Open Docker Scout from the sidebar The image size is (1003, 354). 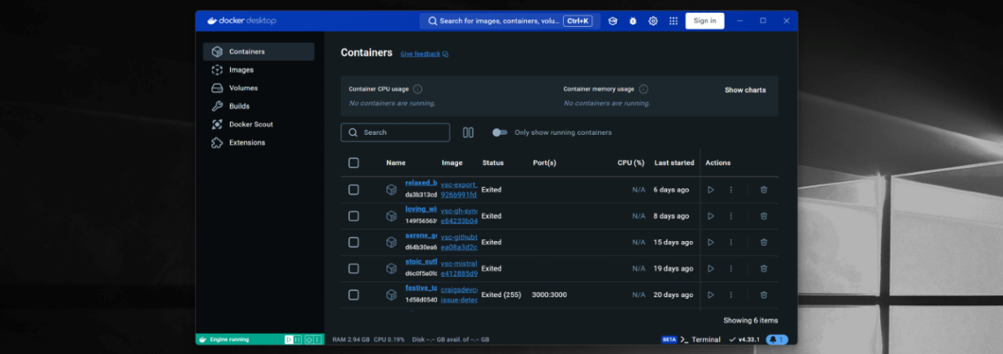coord(251,124)
